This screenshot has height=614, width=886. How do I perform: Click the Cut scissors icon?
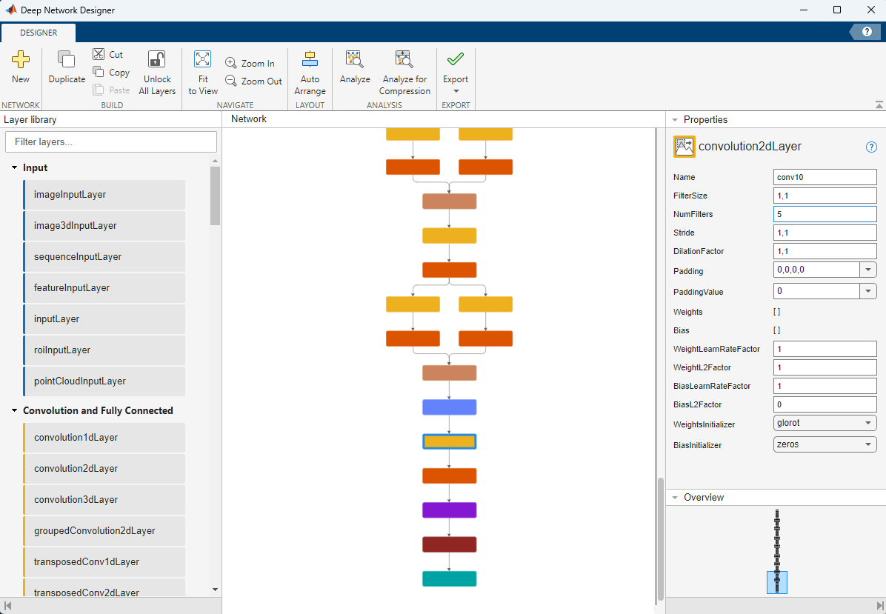[99, 54]
